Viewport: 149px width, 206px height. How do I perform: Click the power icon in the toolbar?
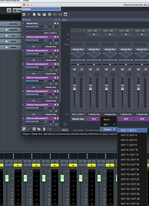point(24,14)
